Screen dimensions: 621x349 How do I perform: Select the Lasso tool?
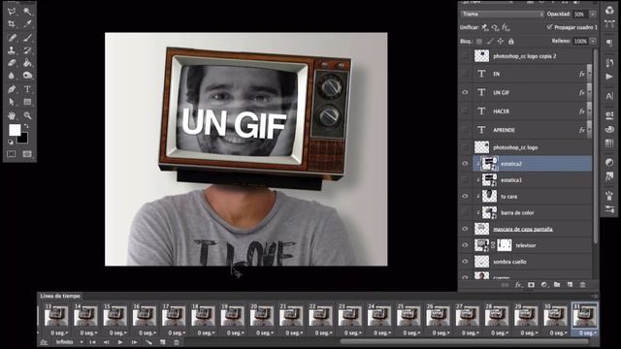12,11
